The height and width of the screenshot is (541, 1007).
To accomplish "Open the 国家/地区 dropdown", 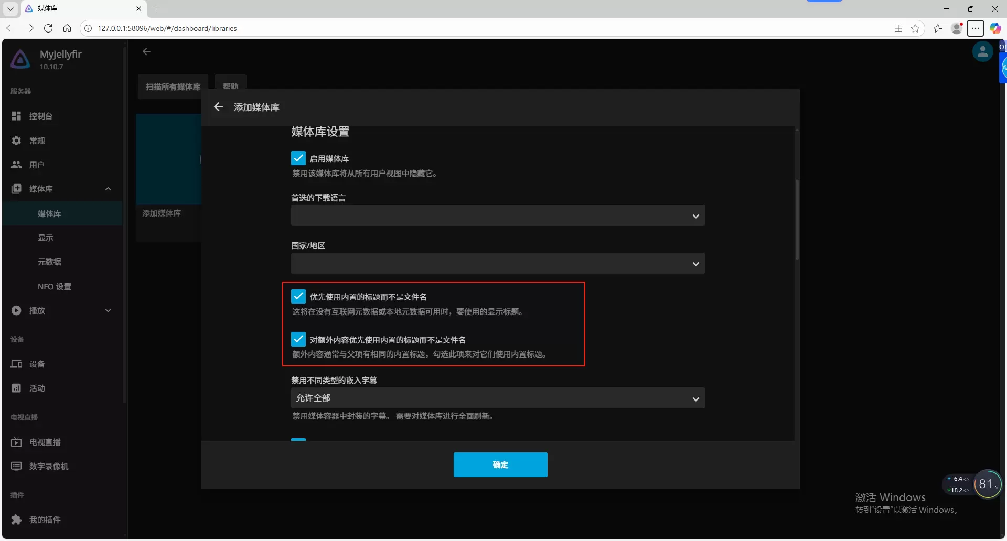I will click(x=497, y=264).
